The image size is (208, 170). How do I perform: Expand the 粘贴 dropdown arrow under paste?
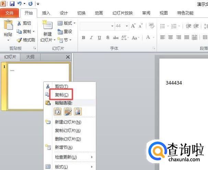pyautogui.click(x=8, y=40)
